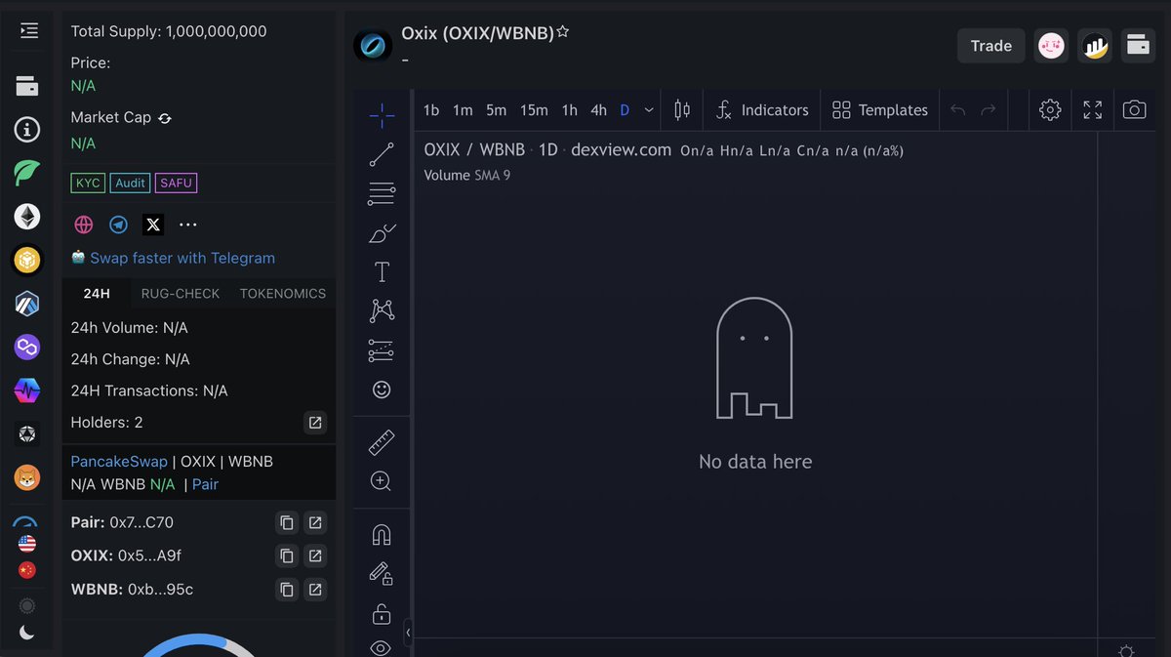Open chart settings gear
The height and width of the screenshot is (657, 1171).
(1050, 110)
